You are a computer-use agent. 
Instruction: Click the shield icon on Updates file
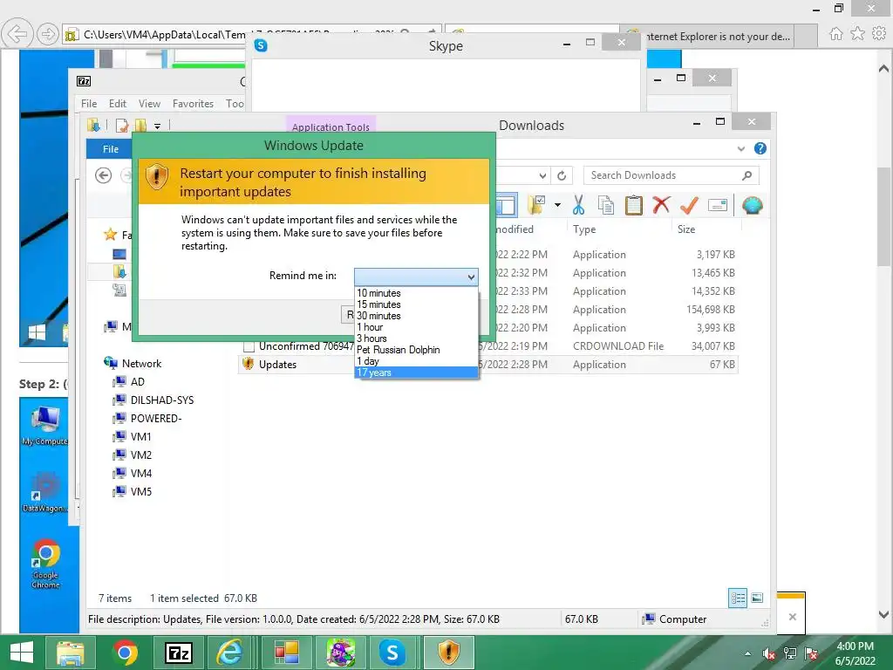pos(248,364)
